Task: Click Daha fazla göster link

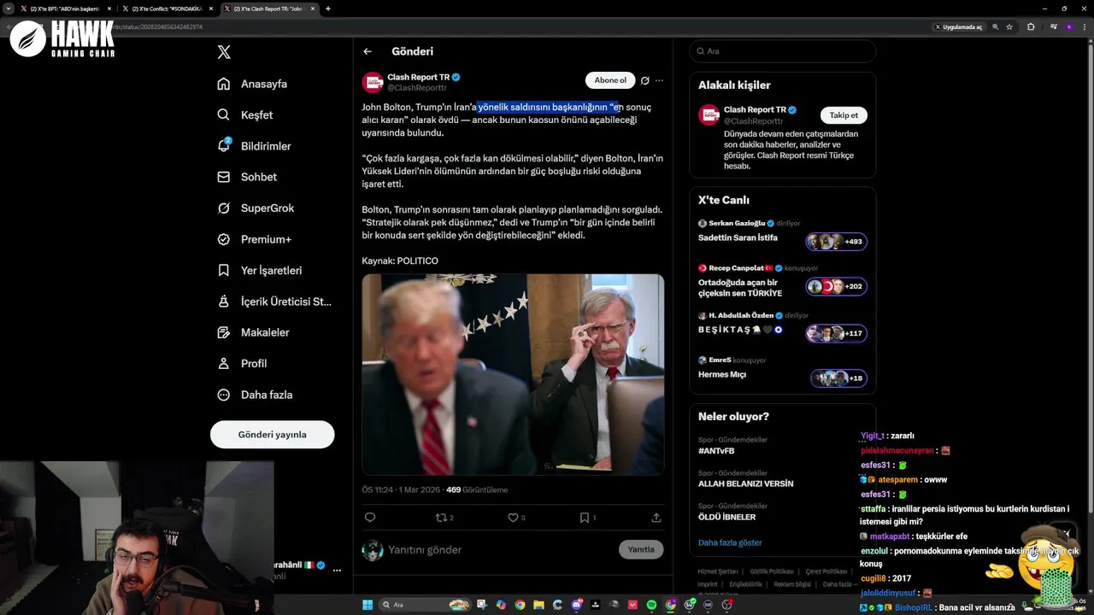Action: tap(730, 542)
